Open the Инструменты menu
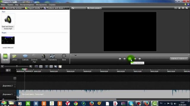The height and width of the screenshot is (106, 190). [x=41, y=5]
